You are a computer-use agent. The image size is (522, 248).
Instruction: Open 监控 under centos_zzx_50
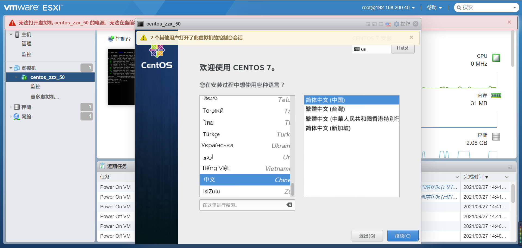(35, 86)
